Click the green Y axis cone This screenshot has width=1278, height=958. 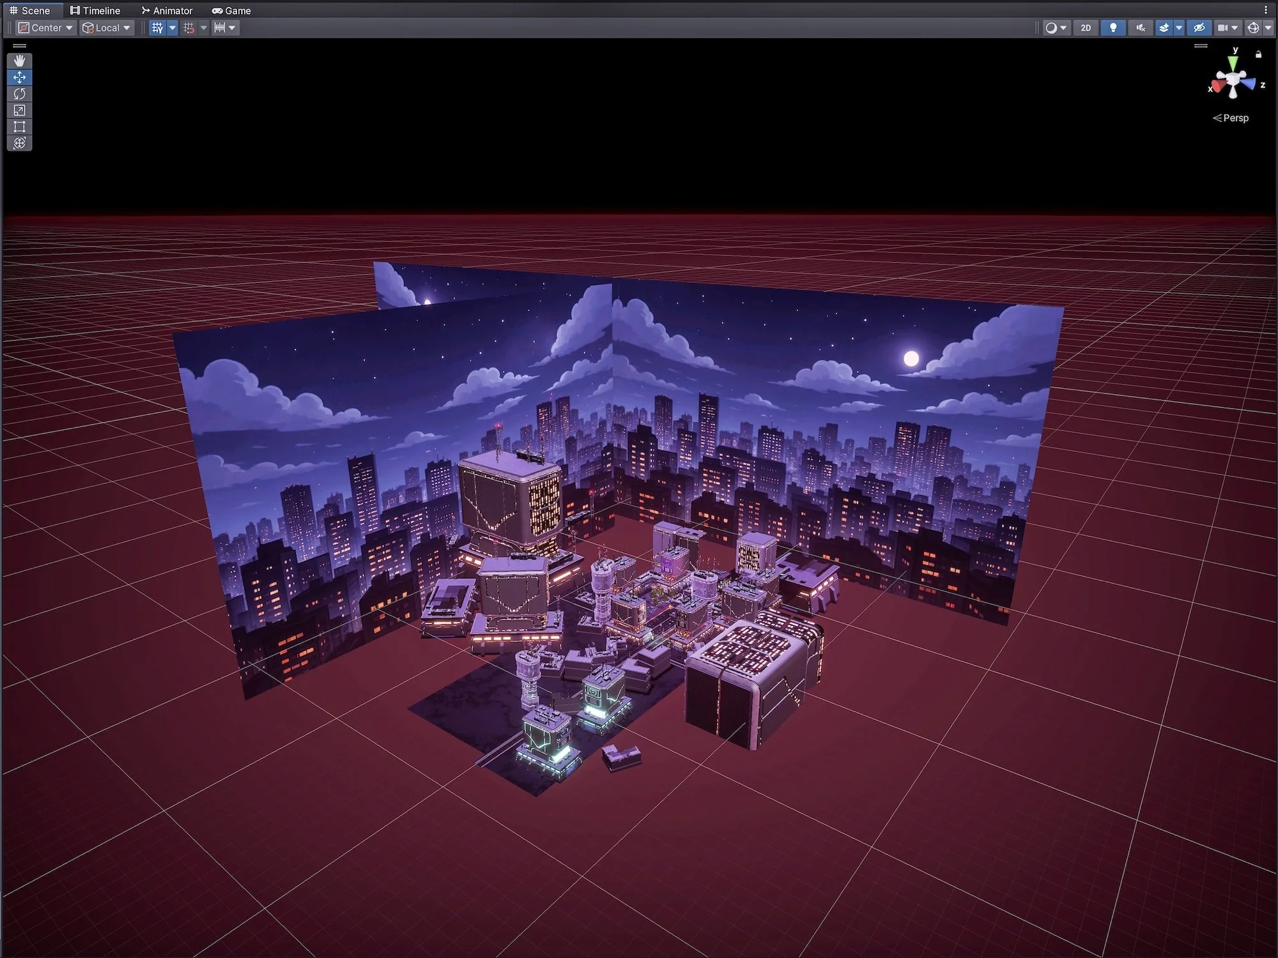click(1233, 62)
